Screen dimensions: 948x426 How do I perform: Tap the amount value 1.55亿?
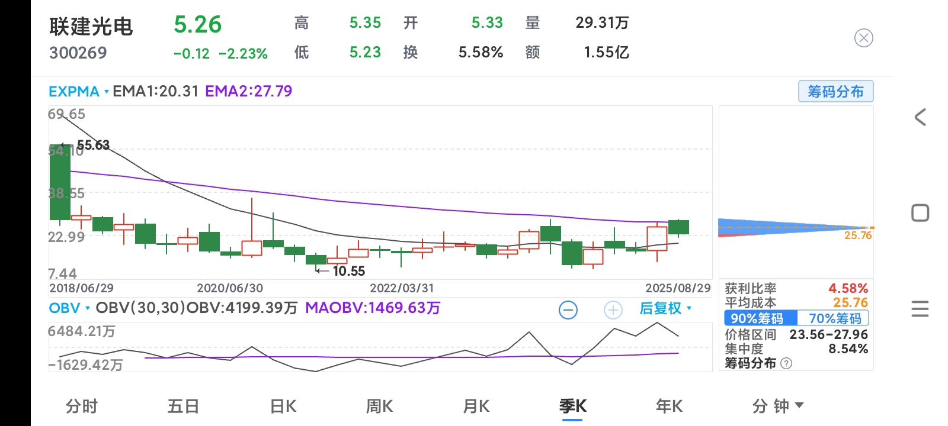click(x=606, y=53)
